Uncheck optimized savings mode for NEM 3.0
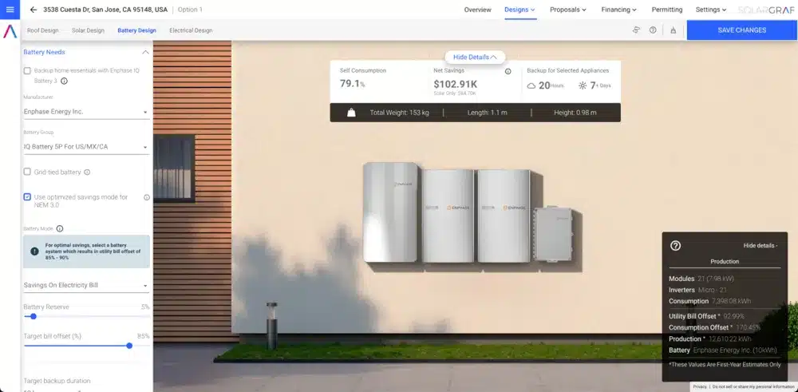The width and height of the screenshot is (798, 392). click(x=27, y=196)
